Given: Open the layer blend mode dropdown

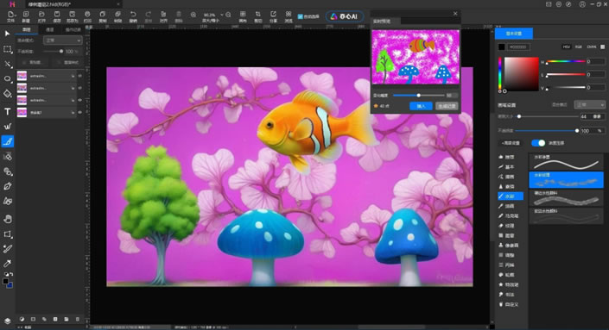Looking at the screenshot, I should (x=62, y=40).
